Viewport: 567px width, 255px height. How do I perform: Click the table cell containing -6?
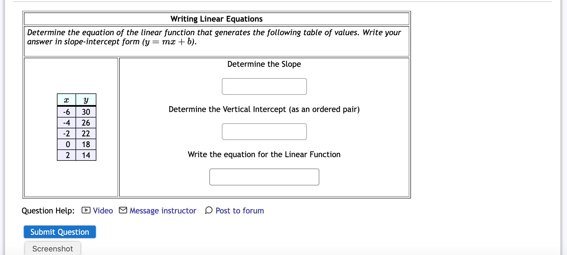point(66,112)
